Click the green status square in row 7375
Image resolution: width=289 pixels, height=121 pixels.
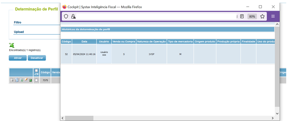31,80
